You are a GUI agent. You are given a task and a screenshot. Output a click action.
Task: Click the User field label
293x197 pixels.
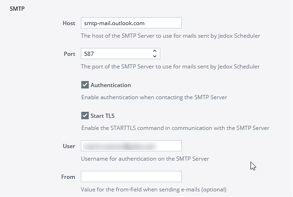69,146
